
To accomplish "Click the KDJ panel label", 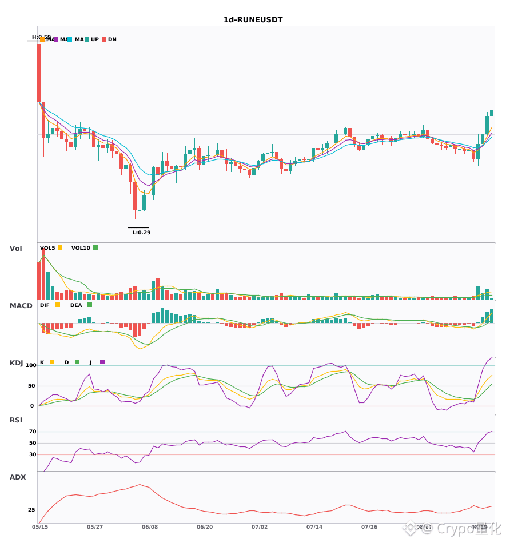I will [16, 362].
